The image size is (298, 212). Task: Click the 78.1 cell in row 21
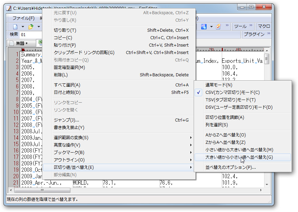tap(109, 183)
